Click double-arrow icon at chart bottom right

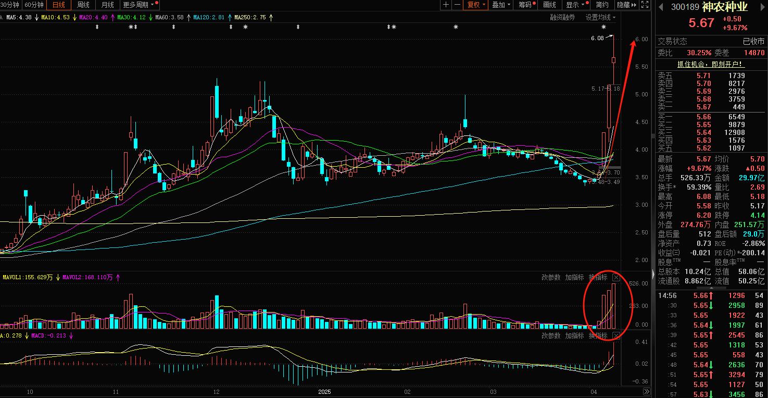(646, 391)
